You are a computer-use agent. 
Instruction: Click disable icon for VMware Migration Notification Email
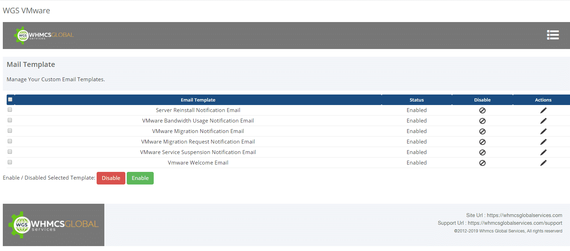pos(482,131)
